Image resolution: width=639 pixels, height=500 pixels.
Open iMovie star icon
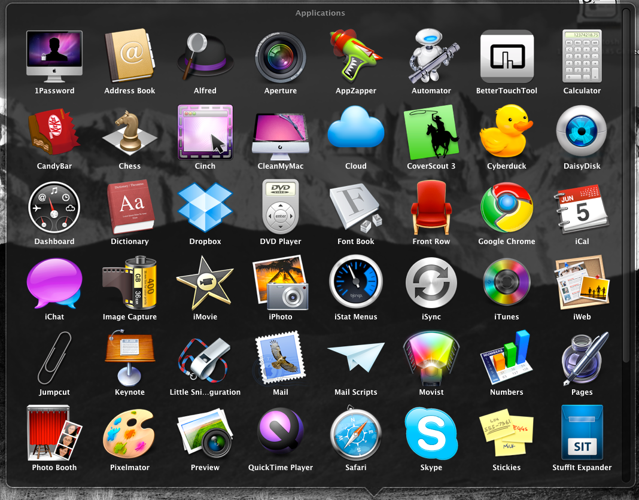[205, 283]
